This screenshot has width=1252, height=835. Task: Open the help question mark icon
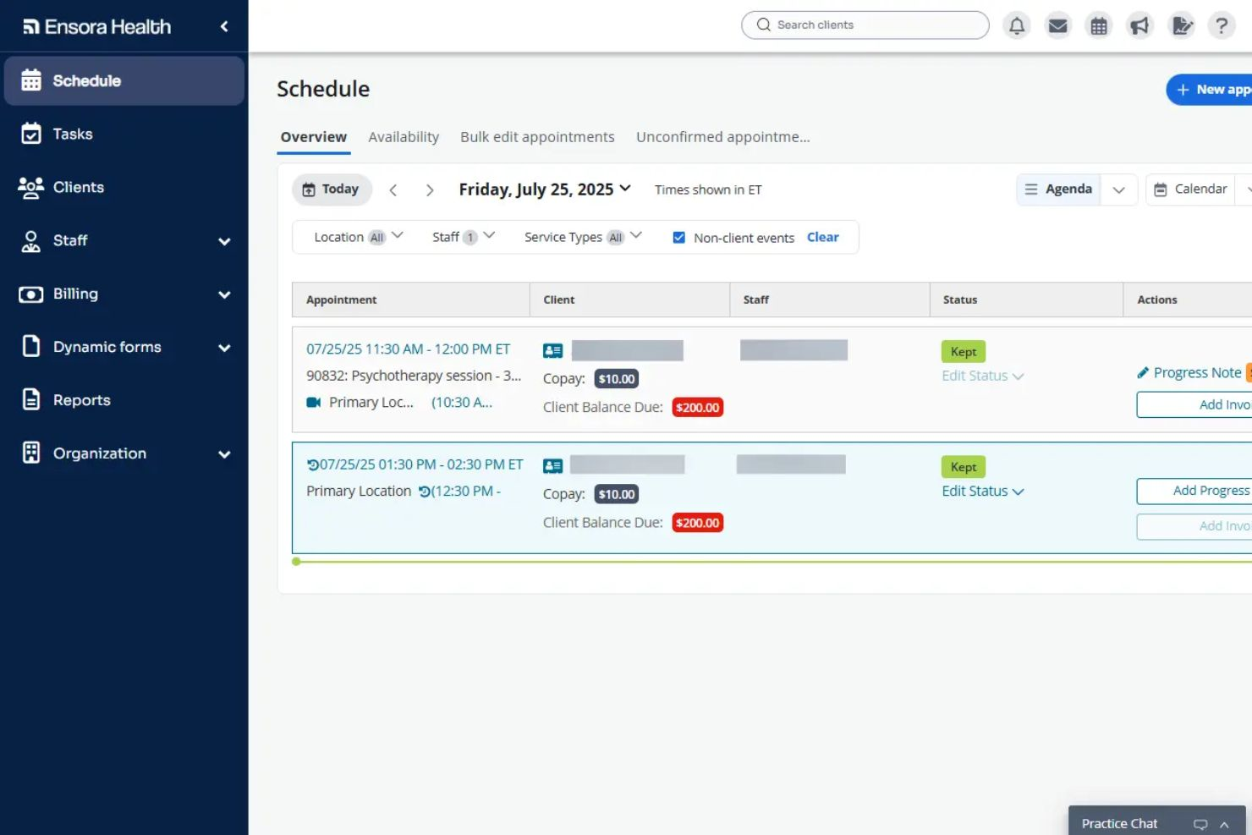pos(1222,25)
